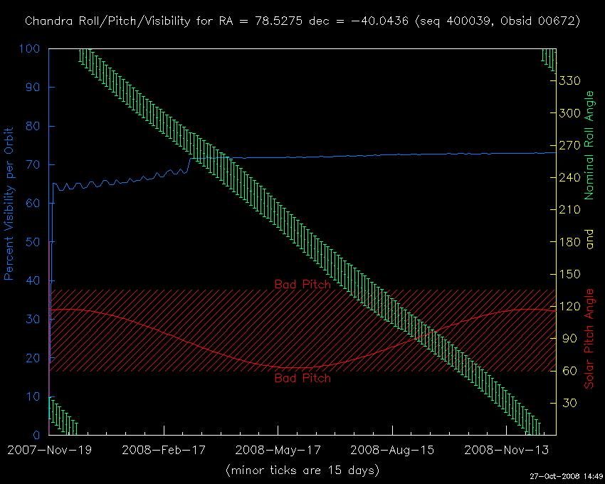The image size is (605, 484).
Task: Select the upper 'Bad Pitch' label
Action: pos(302,284)
